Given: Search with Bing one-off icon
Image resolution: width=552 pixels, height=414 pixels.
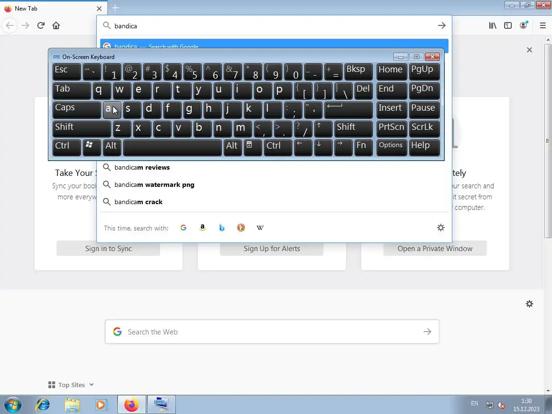Looking at the screenshot, I should click(x=222, y=228).
